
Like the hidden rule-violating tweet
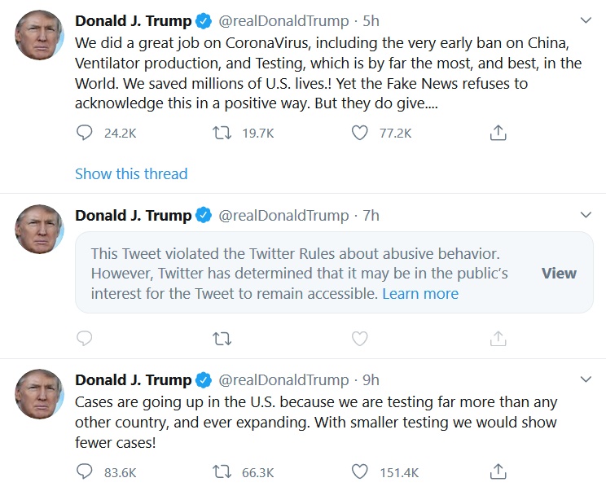point(360,338)
